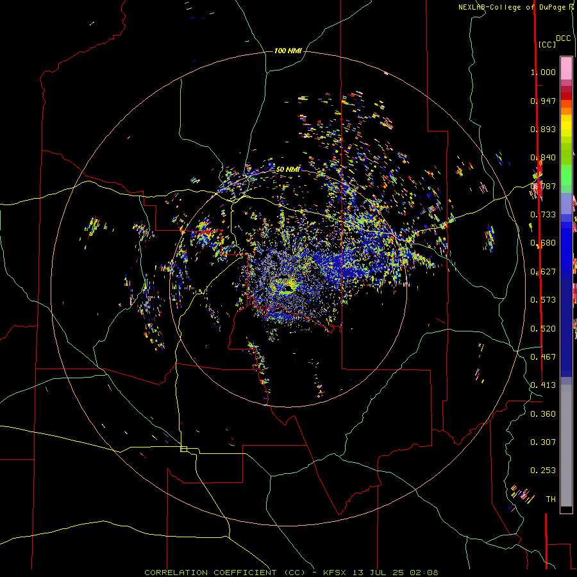
Task: Click the 50 NMI range ring label
Action: 288,169
